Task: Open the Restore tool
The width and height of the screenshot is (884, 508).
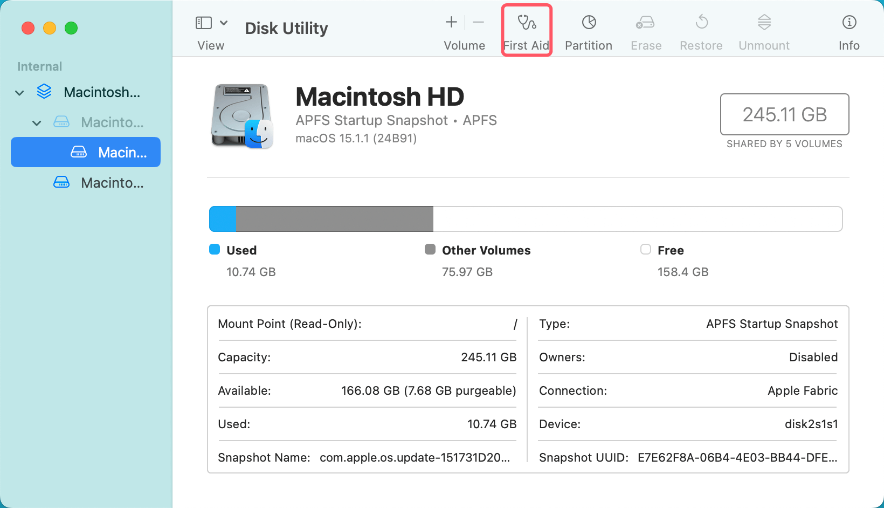Action: click(x=701, y=30)
